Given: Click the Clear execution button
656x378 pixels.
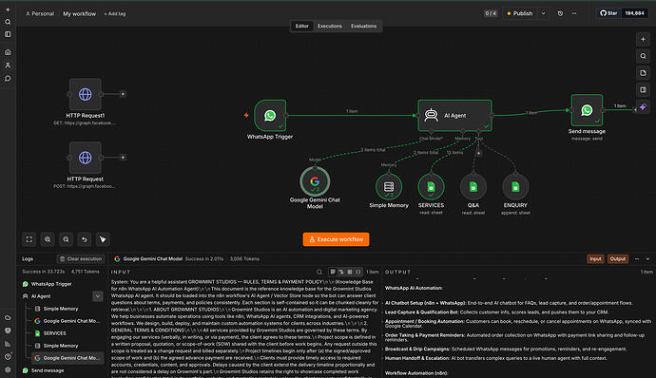Looking at the screenshot, I should tap(81, 259).
